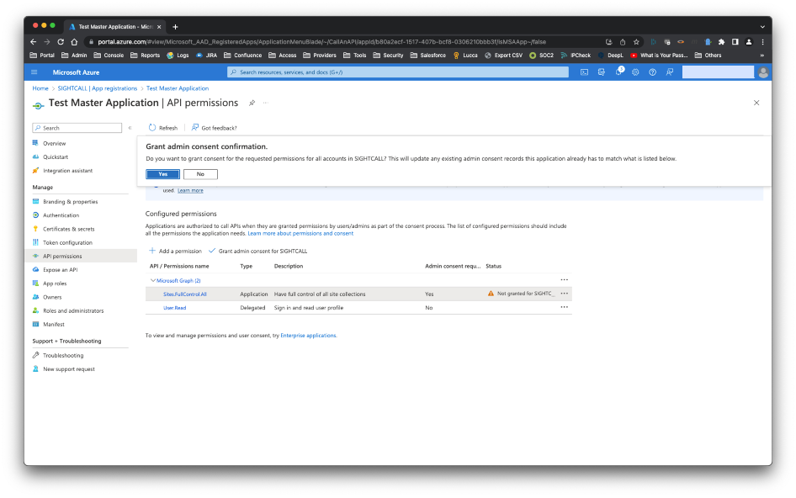This screenshot has height=498, width=796.
Task: Open the Azure help question mark
Action: click(x=652, y=72)
